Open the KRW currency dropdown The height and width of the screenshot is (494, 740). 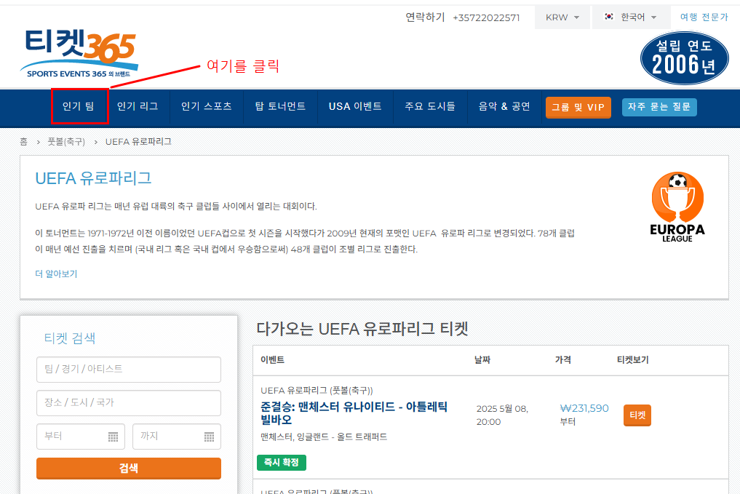[562, 17]
